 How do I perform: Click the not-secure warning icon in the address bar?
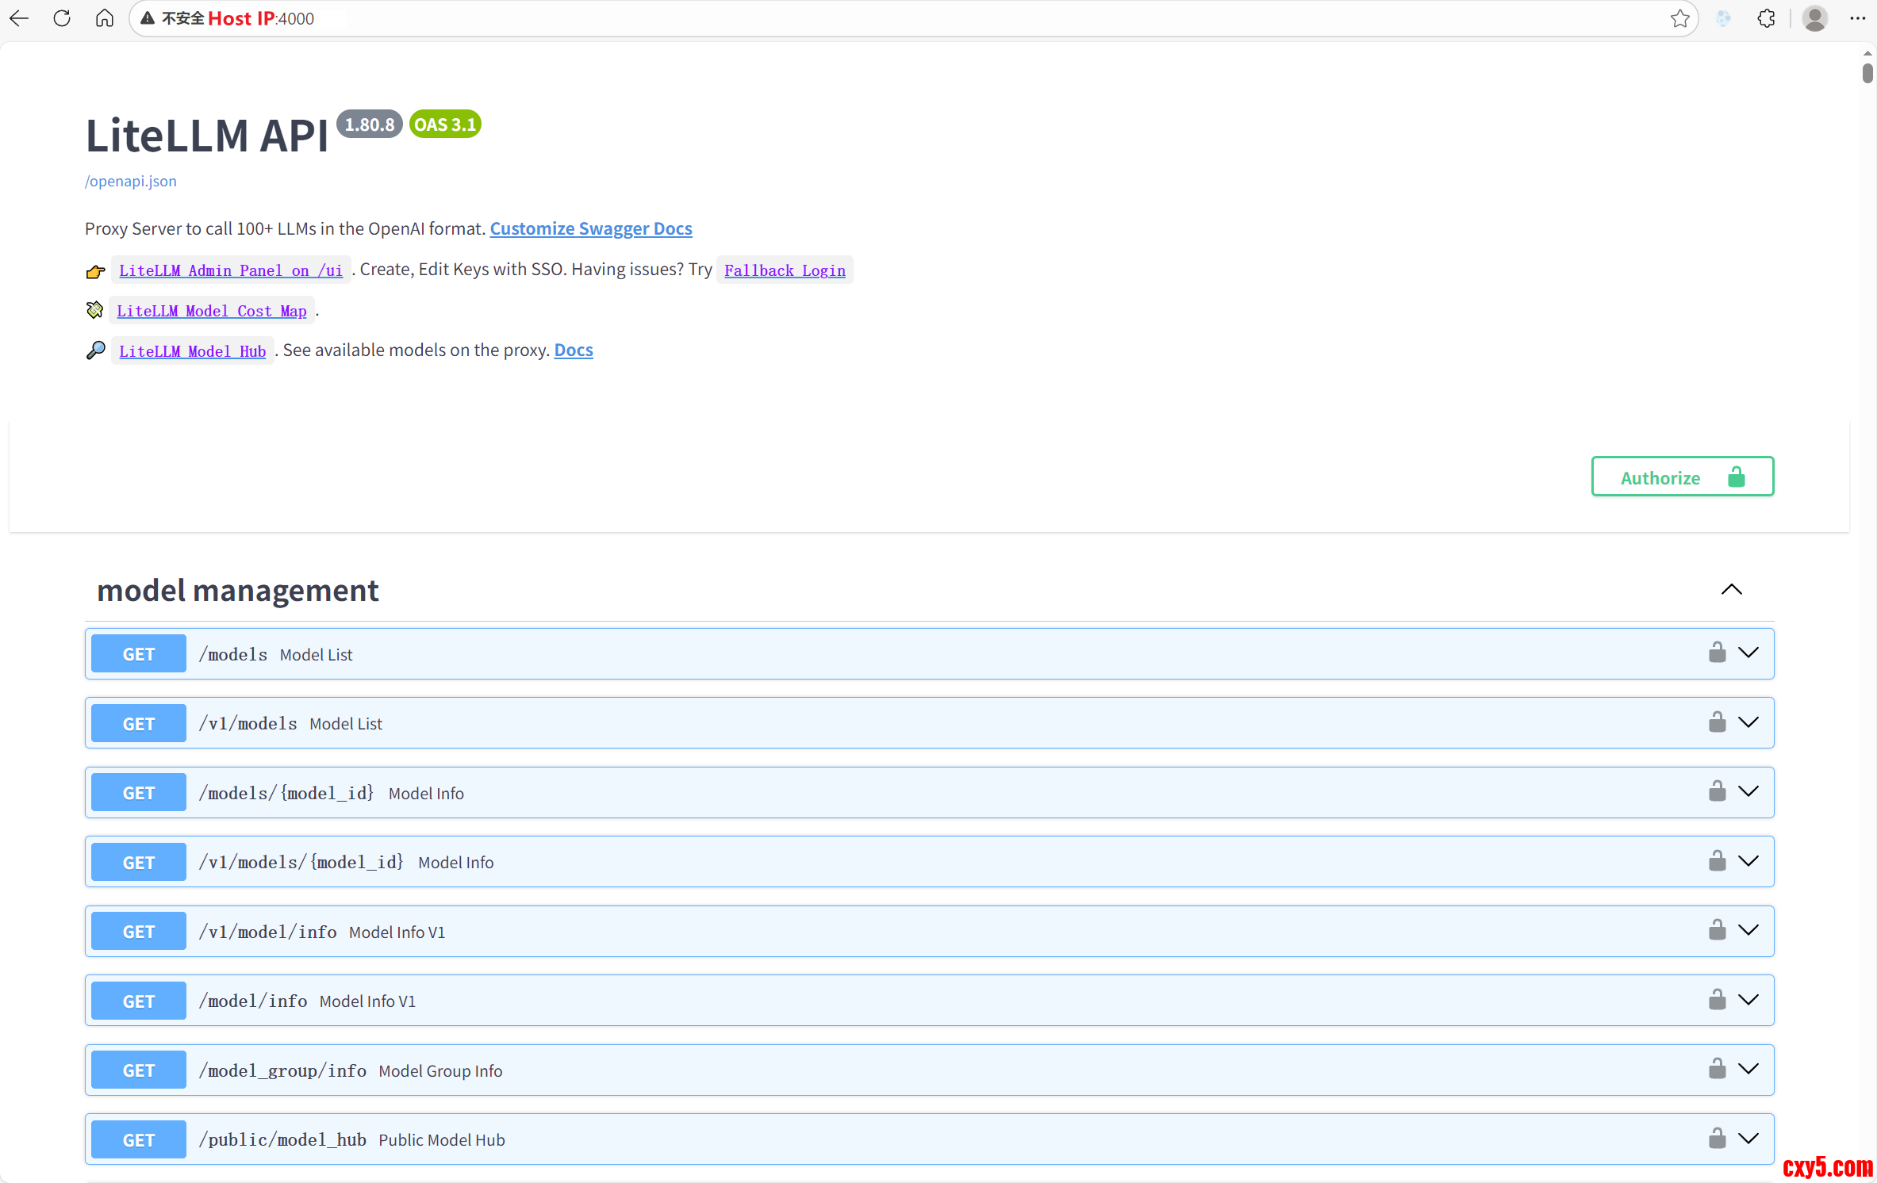click(148, 18)
